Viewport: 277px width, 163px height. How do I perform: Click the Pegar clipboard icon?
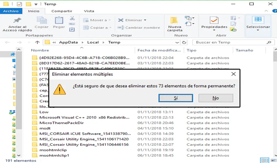click(58, 21)
